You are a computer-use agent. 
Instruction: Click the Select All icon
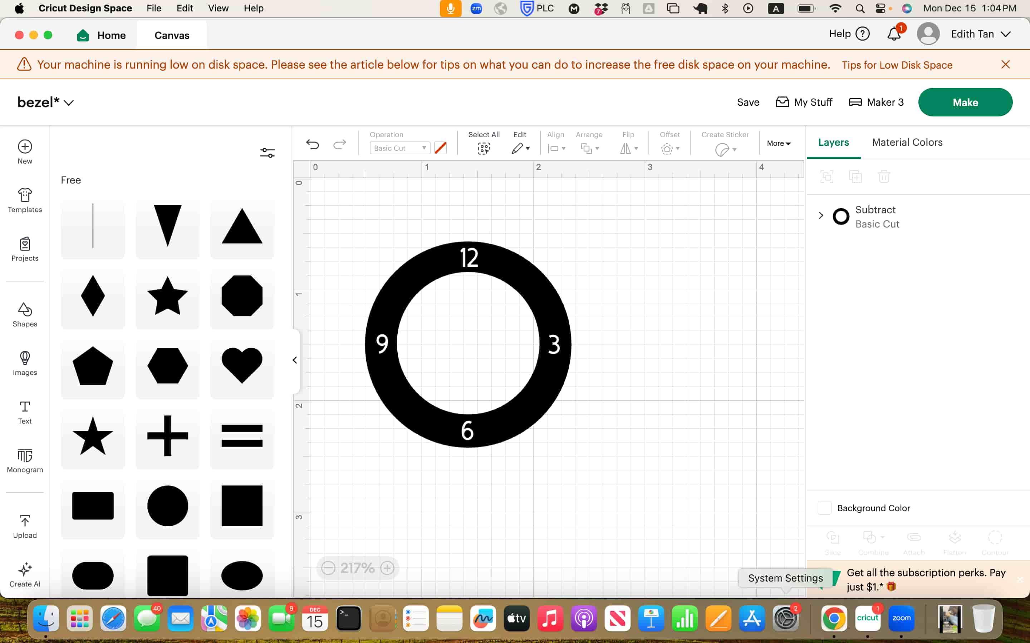pyautogui.click(x=484, y=148)
